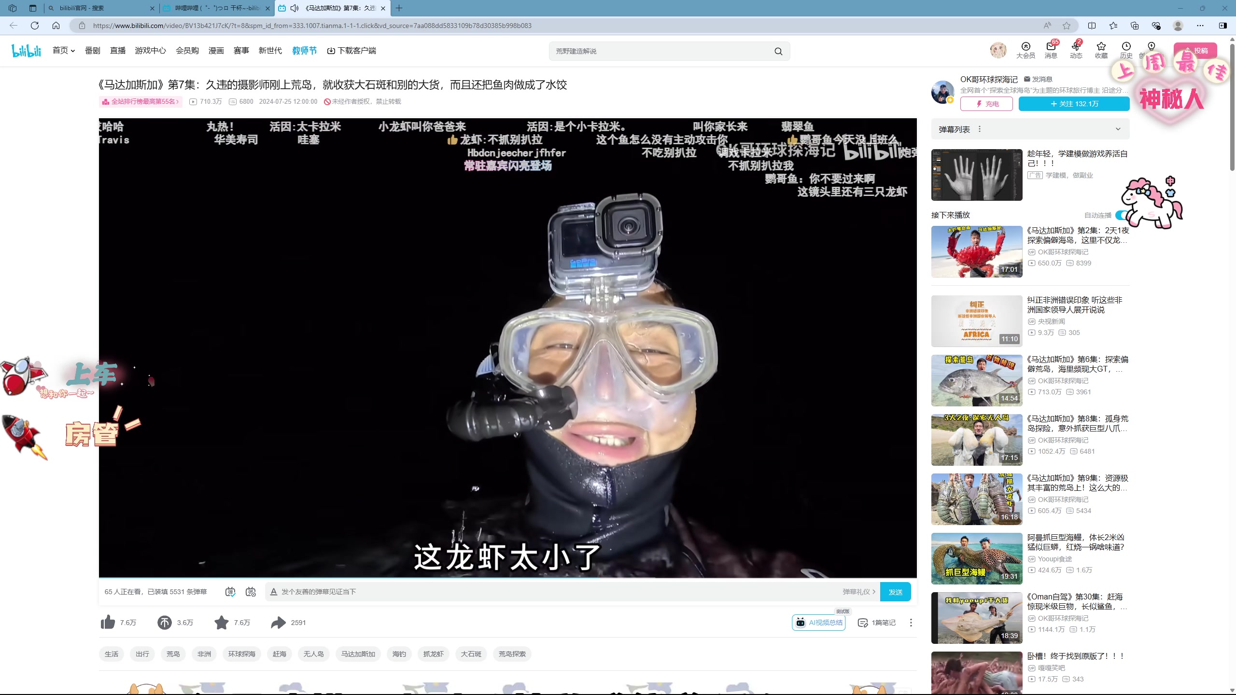
Task: Click browser home button
Action: [x=56, y=26]
